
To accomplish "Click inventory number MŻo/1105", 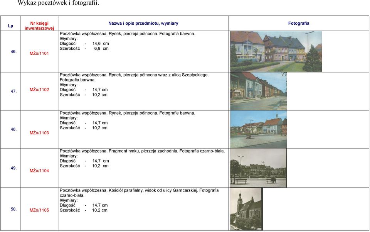I will [x=39, y=210].
